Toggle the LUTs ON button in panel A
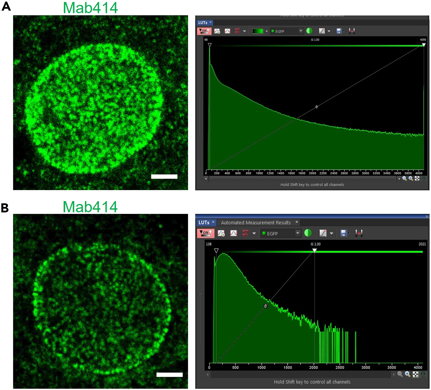Image resolution: width=431 pixels, height=390 pixels. point(204,31)
